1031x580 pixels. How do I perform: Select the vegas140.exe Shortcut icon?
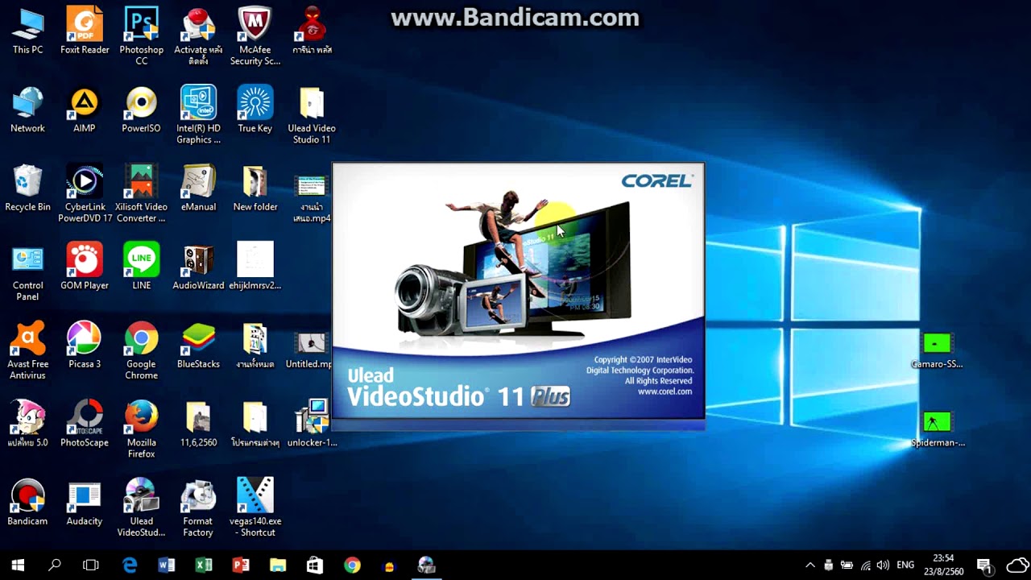click(255, 507)
